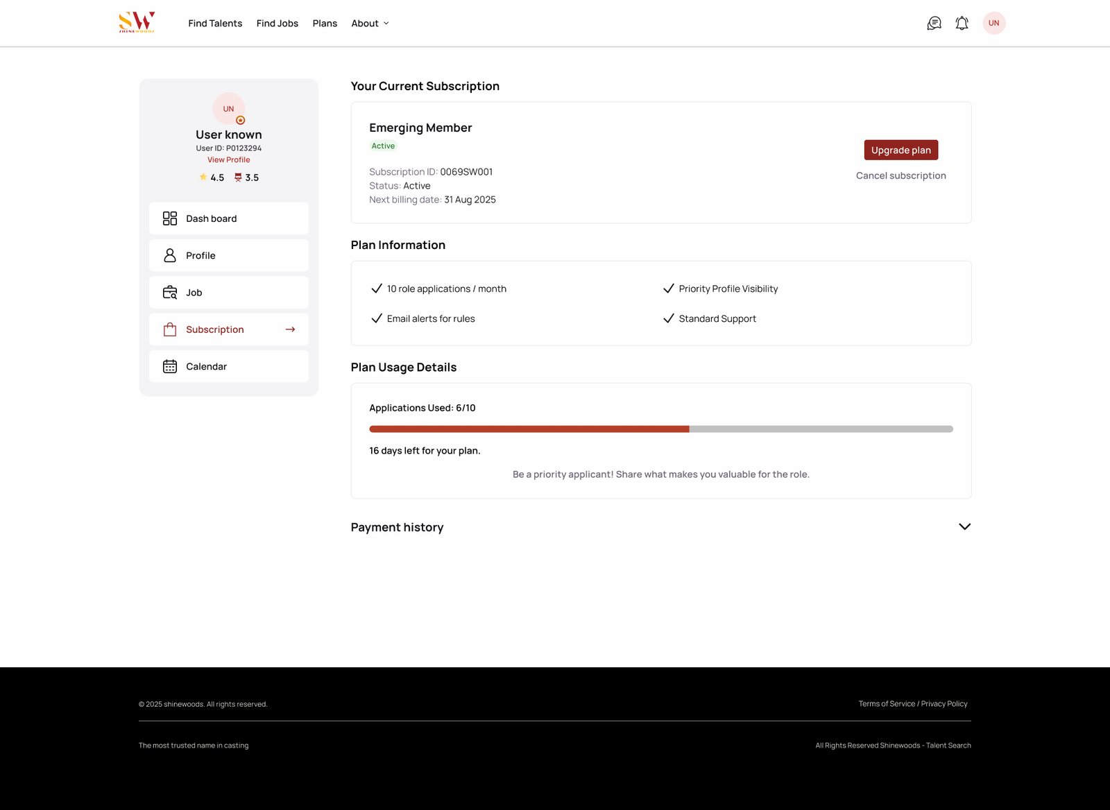Viewport: 1110px width, 810px height.
Task: Click the Applications Used progress bar
Action: [660, 429]
